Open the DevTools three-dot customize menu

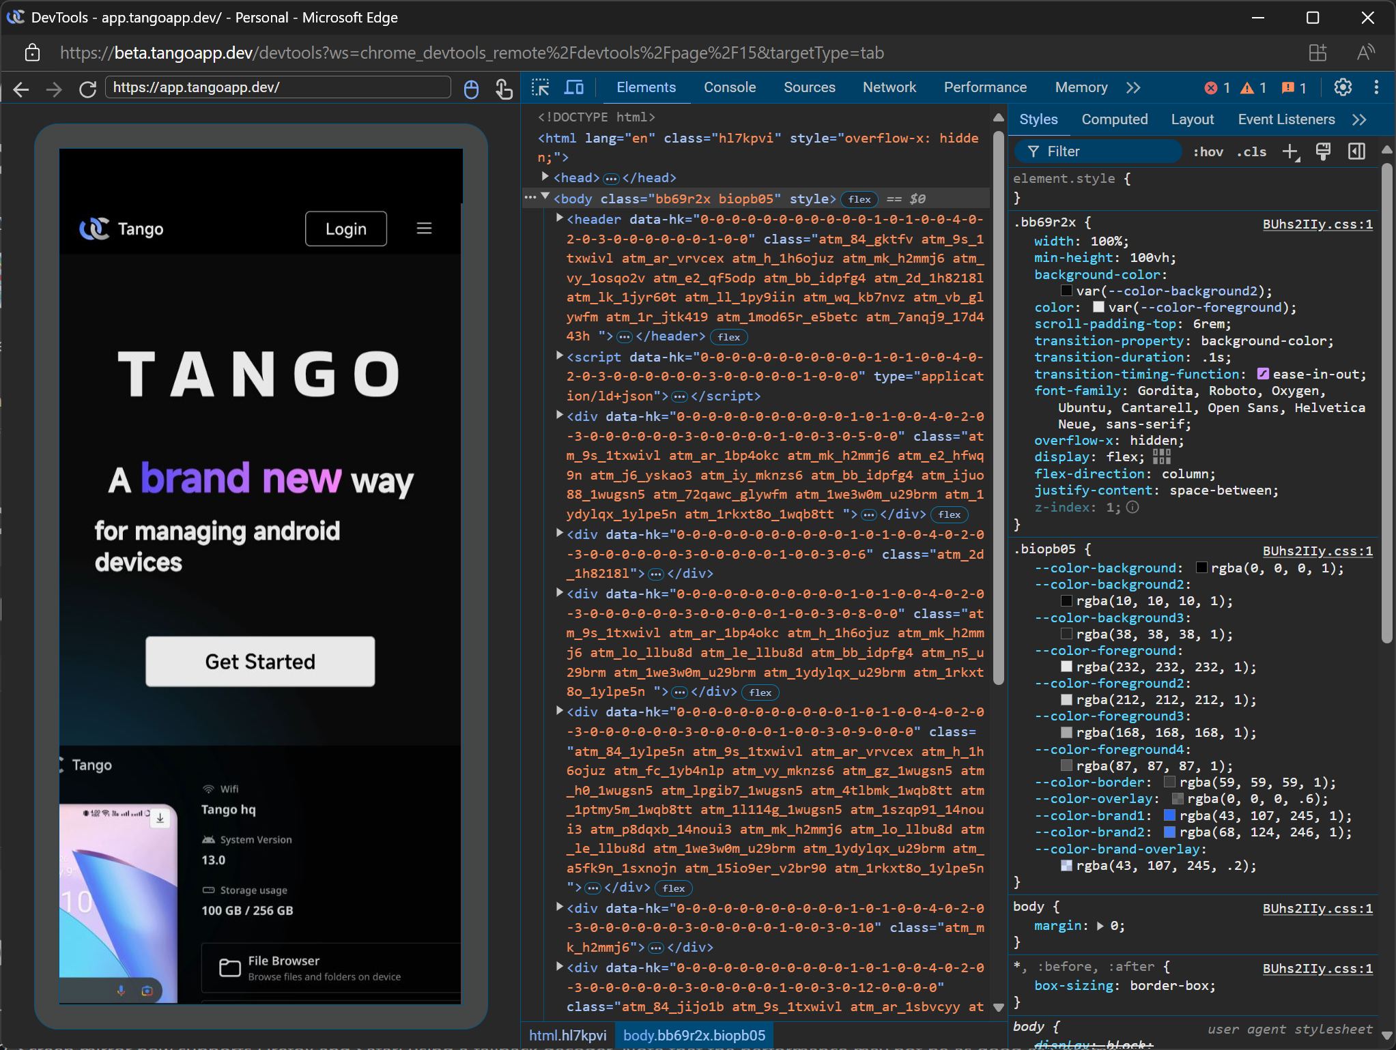1376,87
